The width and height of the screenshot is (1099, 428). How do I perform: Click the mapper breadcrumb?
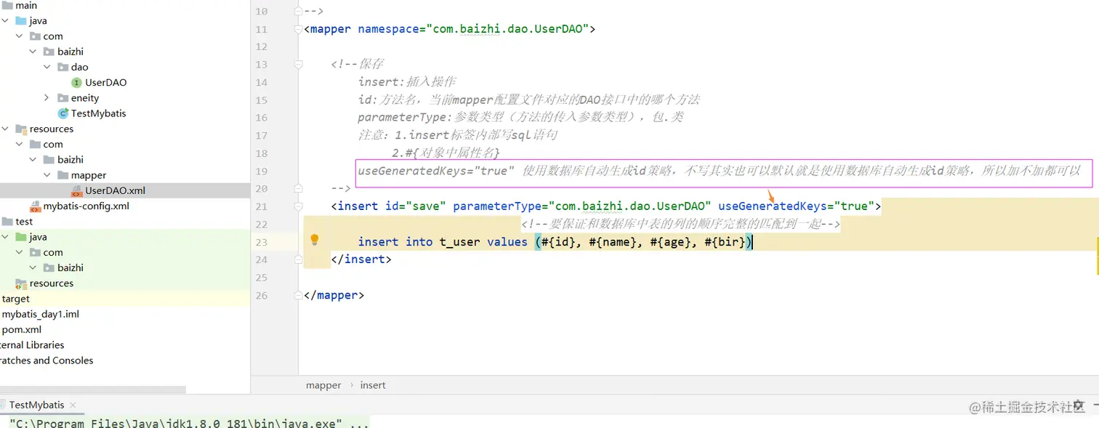point(323,385)
